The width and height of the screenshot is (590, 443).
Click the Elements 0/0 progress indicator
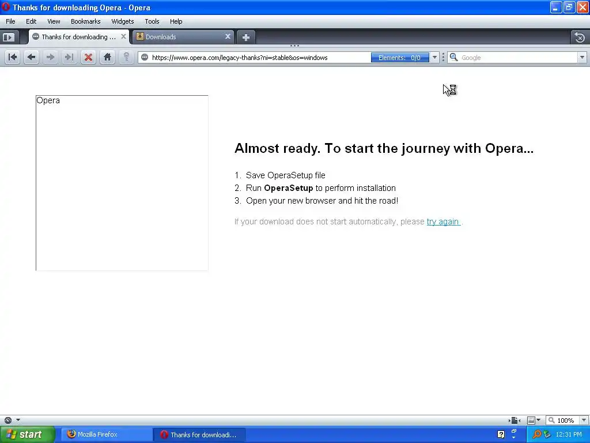tap(400, 57)
